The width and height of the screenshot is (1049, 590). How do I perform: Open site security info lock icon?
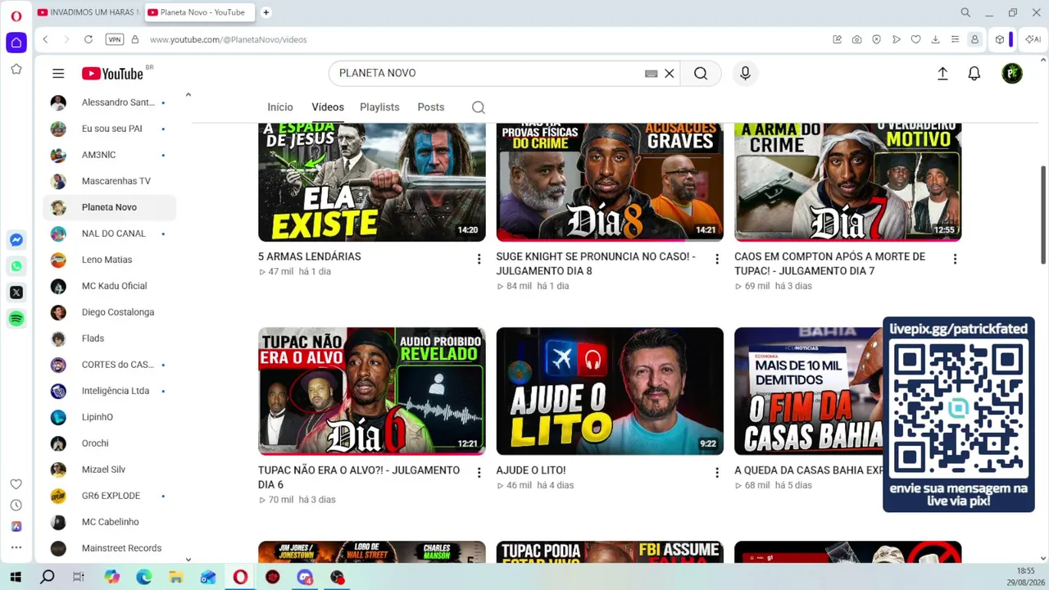pyautogui.click(x=134, y=39)
